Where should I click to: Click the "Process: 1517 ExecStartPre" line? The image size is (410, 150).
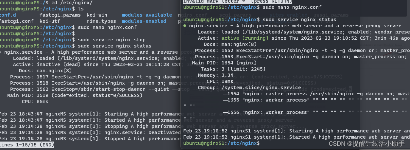coord(95,77)
